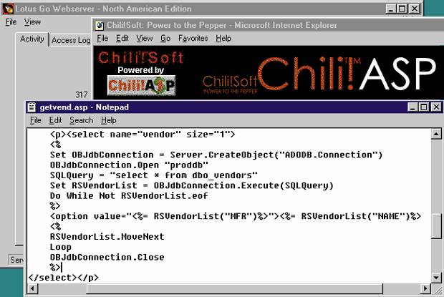Open Notepad Help menu
444x297 pixels.
(109, 120)
